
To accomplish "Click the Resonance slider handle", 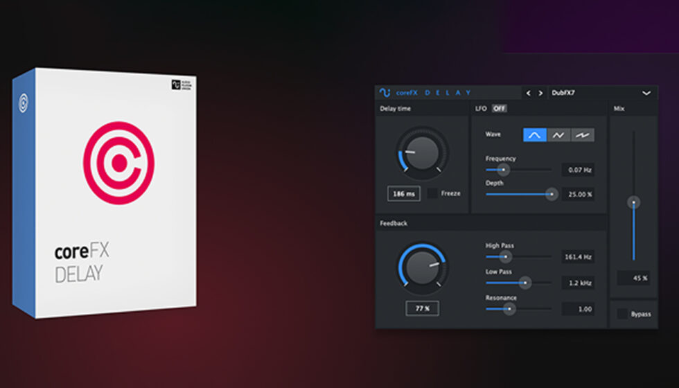I will coord(509,309).
